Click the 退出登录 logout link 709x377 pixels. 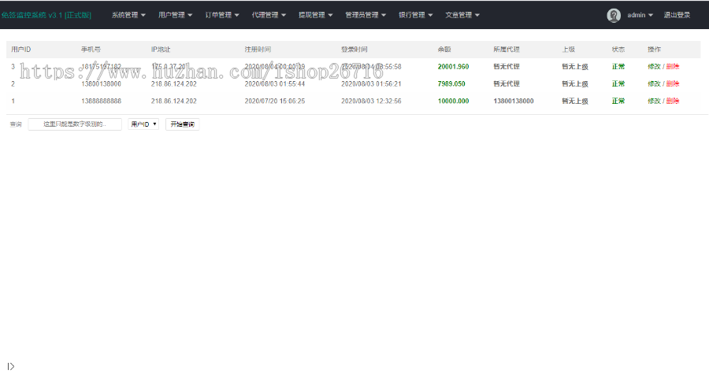(677, 15)
